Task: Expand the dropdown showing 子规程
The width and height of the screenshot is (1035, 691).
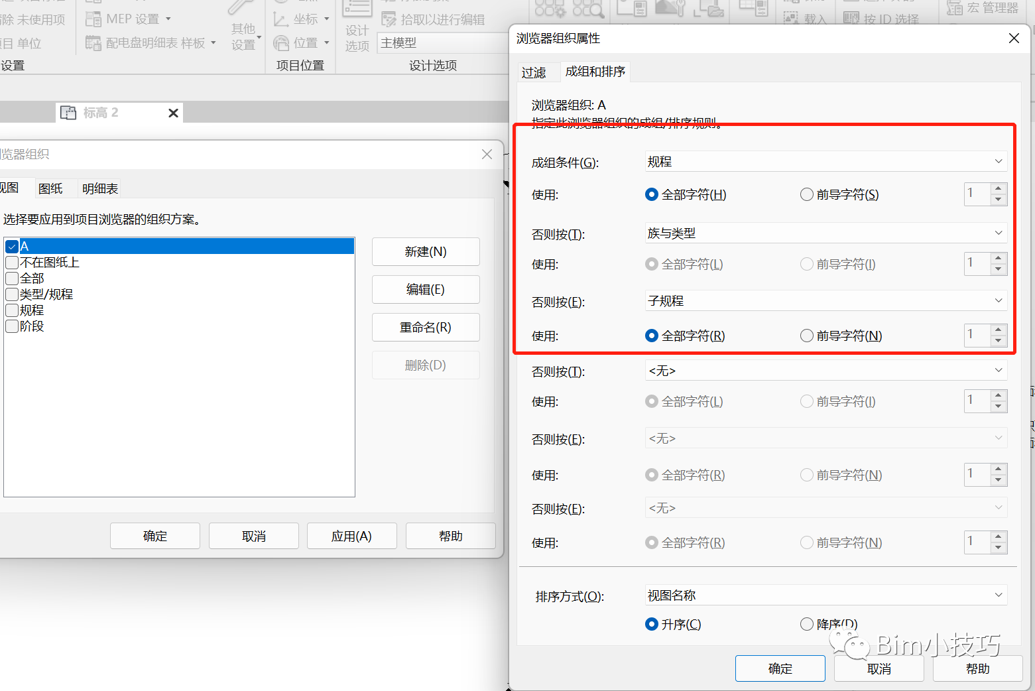Action: 826,300
